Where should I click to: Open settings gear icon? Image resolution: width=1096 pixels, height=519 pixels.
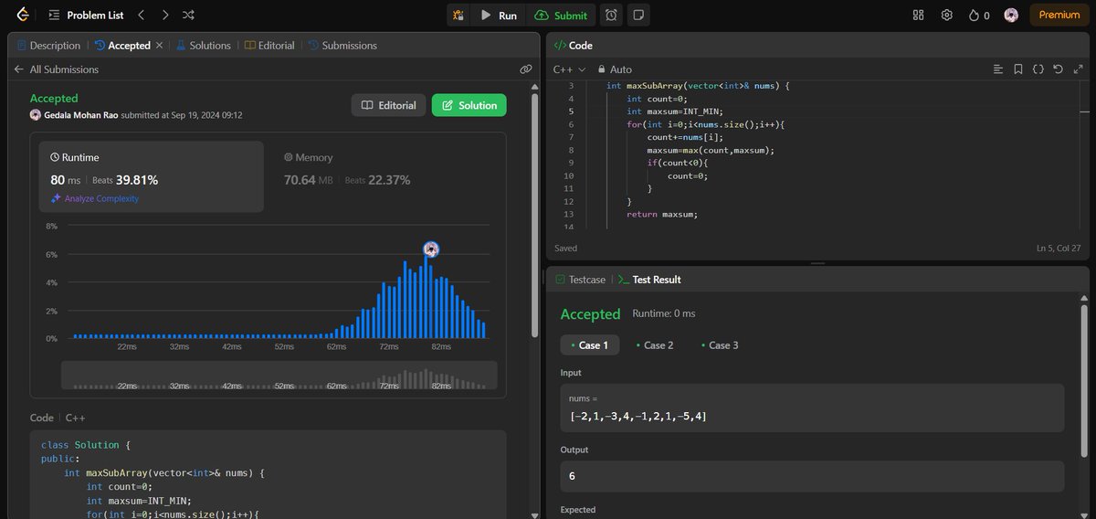947,16
